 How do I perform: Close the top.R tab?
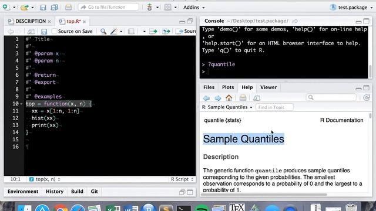click(x=85, y=22)
